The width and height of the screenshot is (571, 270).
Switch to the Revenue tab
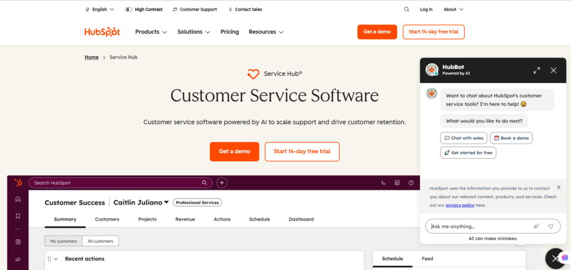click(185, 219)
